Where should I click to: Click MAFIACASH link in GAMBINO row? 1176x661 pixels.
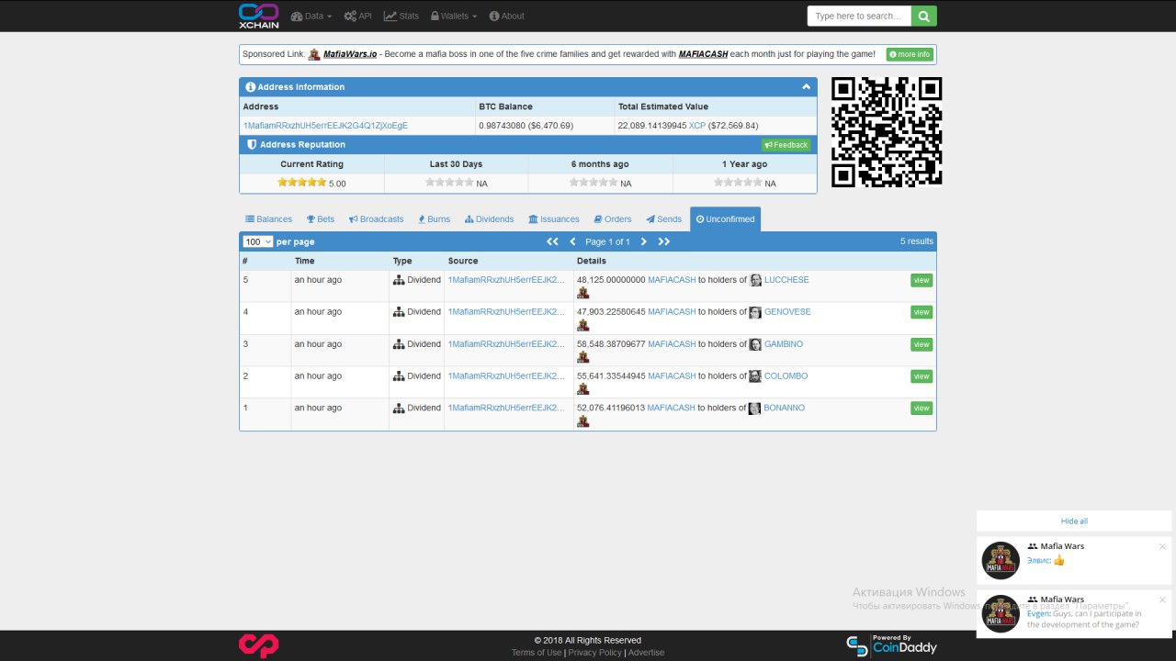[x=672, y=344]
